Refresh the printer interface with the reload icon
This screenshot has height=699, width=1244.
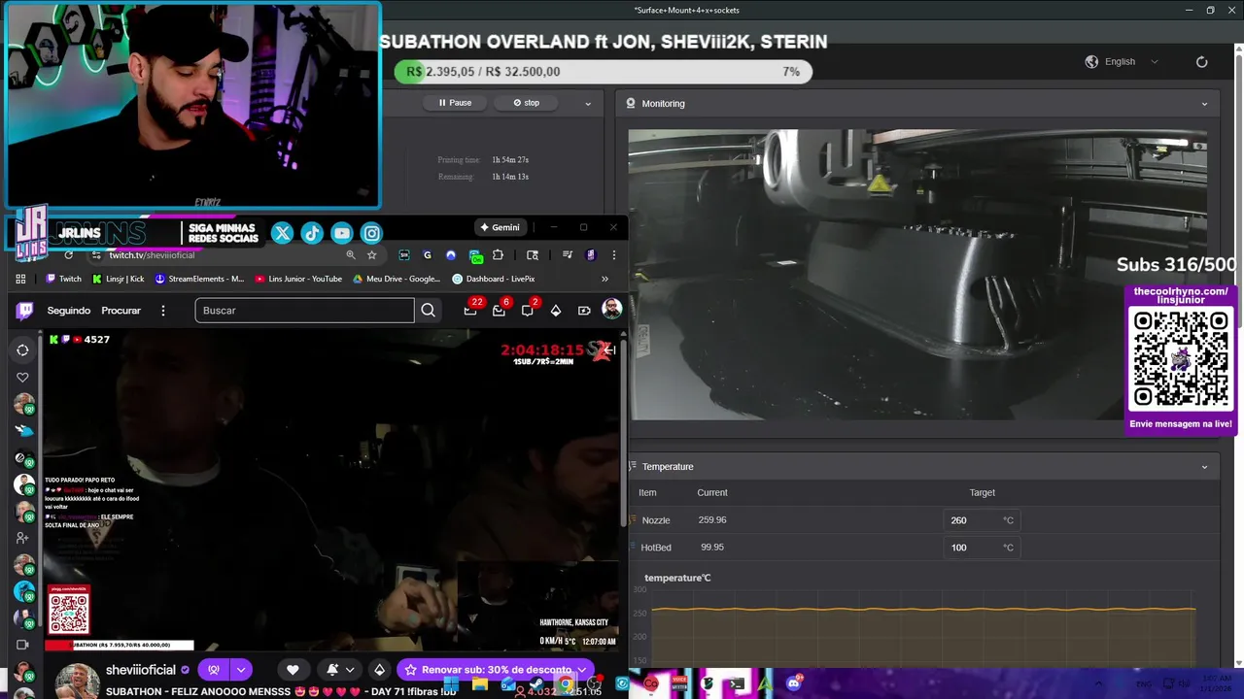[x=1201, y=61]
